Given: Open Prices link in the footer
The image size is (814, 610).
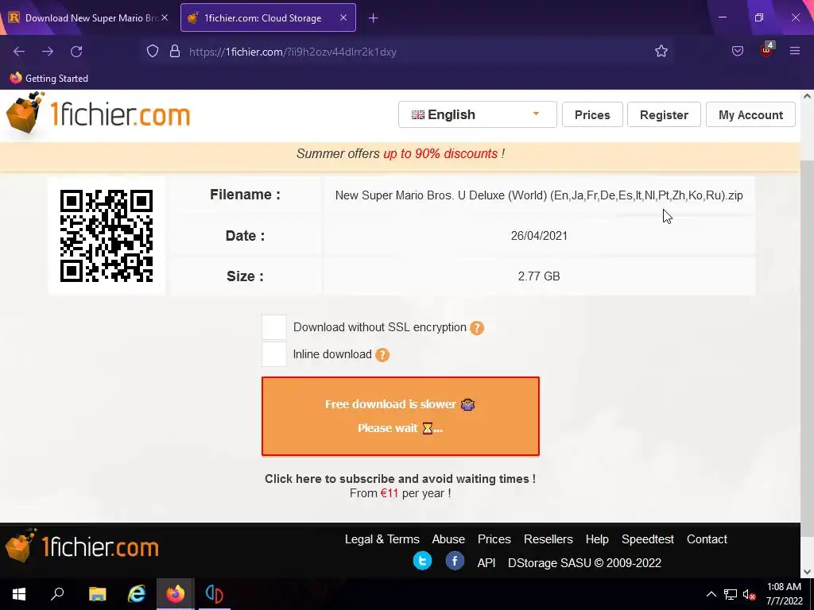Looking at the screenshot, I should tap(494, 539).
